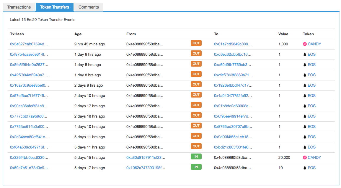Open recipient address 0xbd21c865f031fe6…

233,147
